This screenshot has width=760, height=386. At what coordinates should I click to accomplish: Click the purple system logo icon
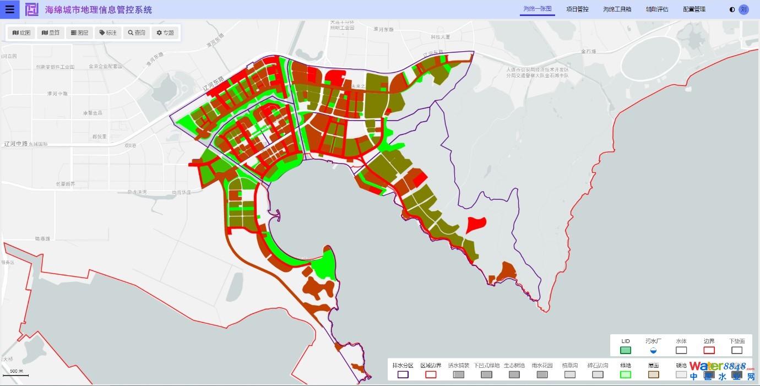pyautogui.click(x=32, y=9)
